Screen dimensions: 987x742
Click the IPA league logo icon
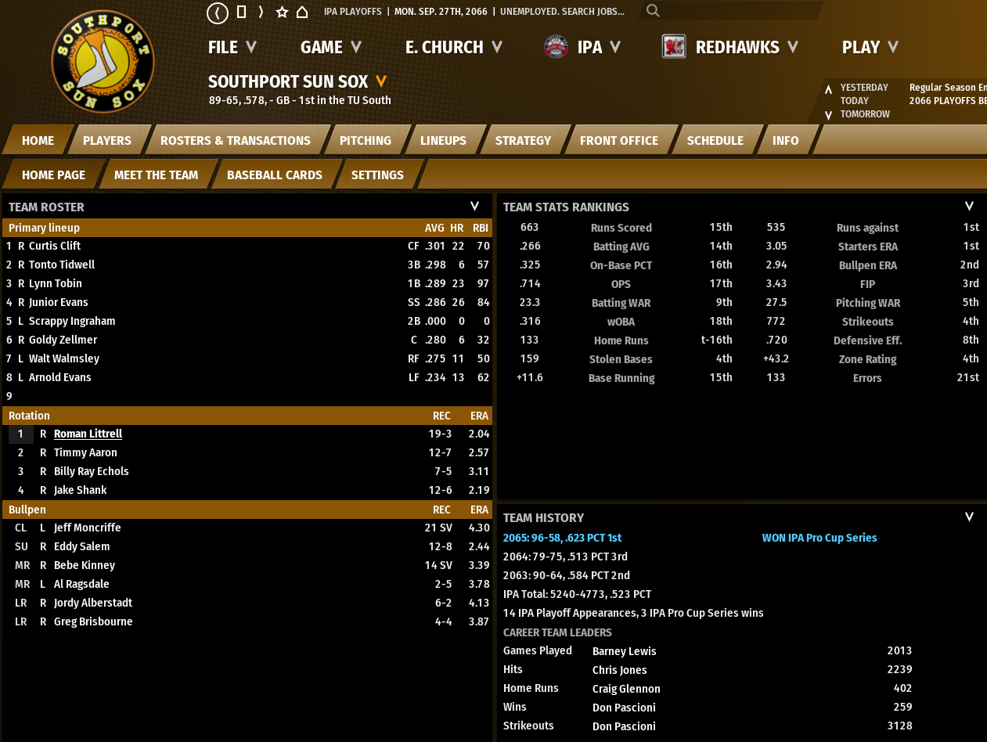[555, 47]
